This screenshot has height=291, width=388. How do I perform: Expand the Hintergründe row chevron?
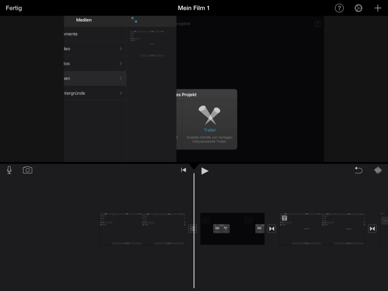121,93
